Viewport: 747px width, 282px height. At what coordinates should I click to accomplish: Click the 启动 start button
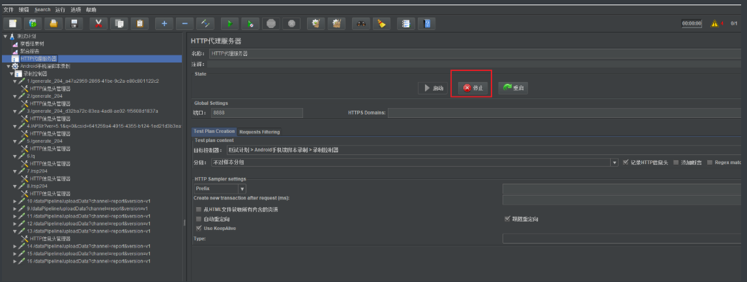tap(433, 88)
